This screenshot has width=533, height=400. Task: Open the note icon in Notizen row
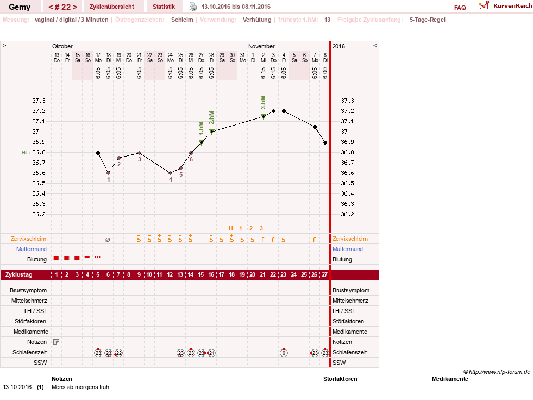coord(57,342)
